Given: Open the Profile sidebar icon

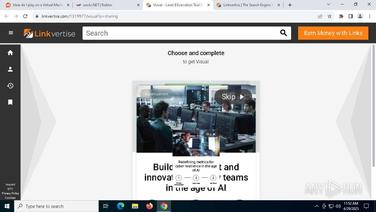Looking at the screenshot, I should click(10, 69).
